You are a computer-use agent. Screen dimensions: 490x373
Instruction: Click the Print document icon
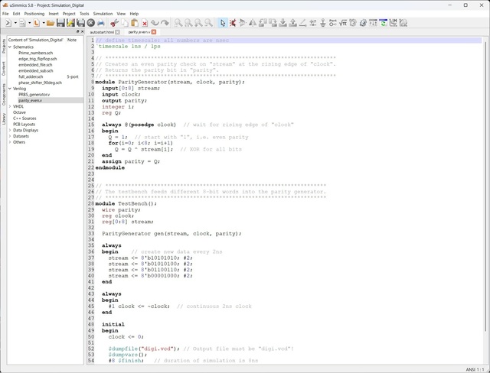100,23
